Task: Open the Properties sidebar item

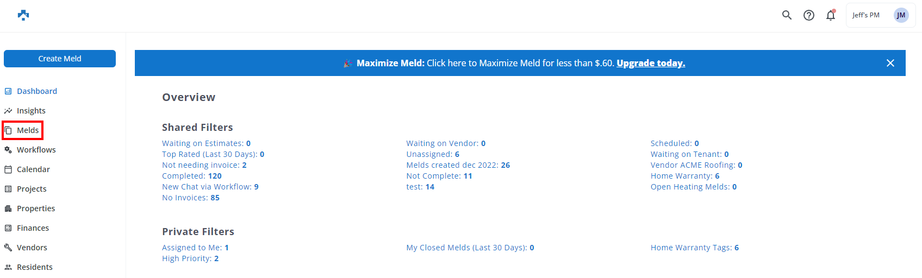Action: (36, 208)
